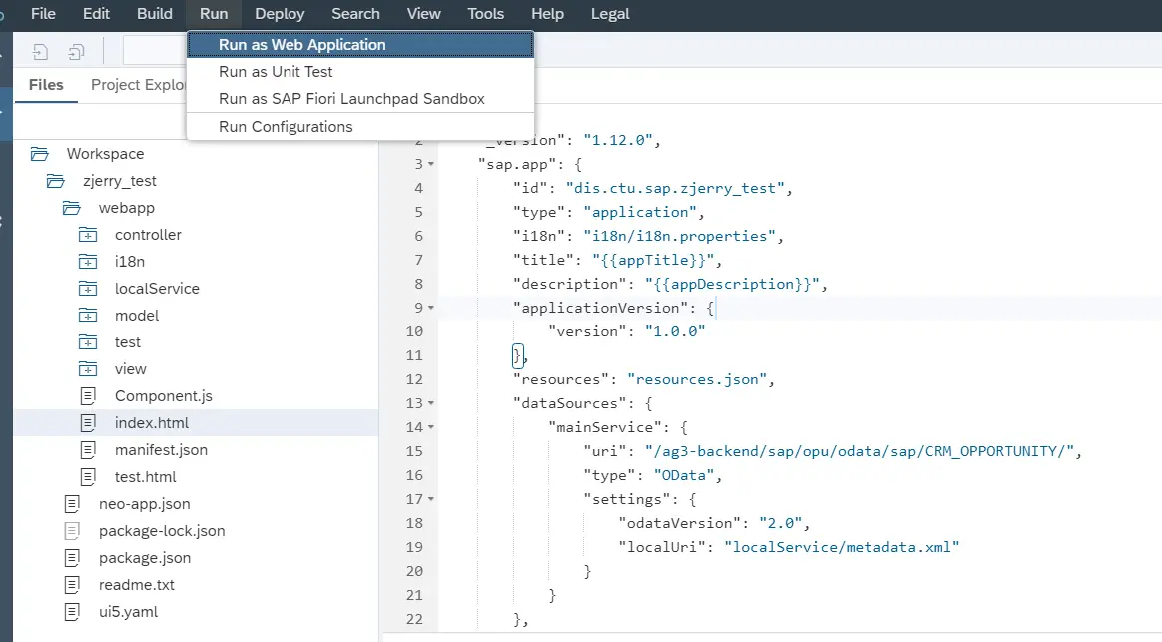This screenshot has width=1162, height=642.
Task: Click the neo-app.json file icon
Action: coord(72,504)
